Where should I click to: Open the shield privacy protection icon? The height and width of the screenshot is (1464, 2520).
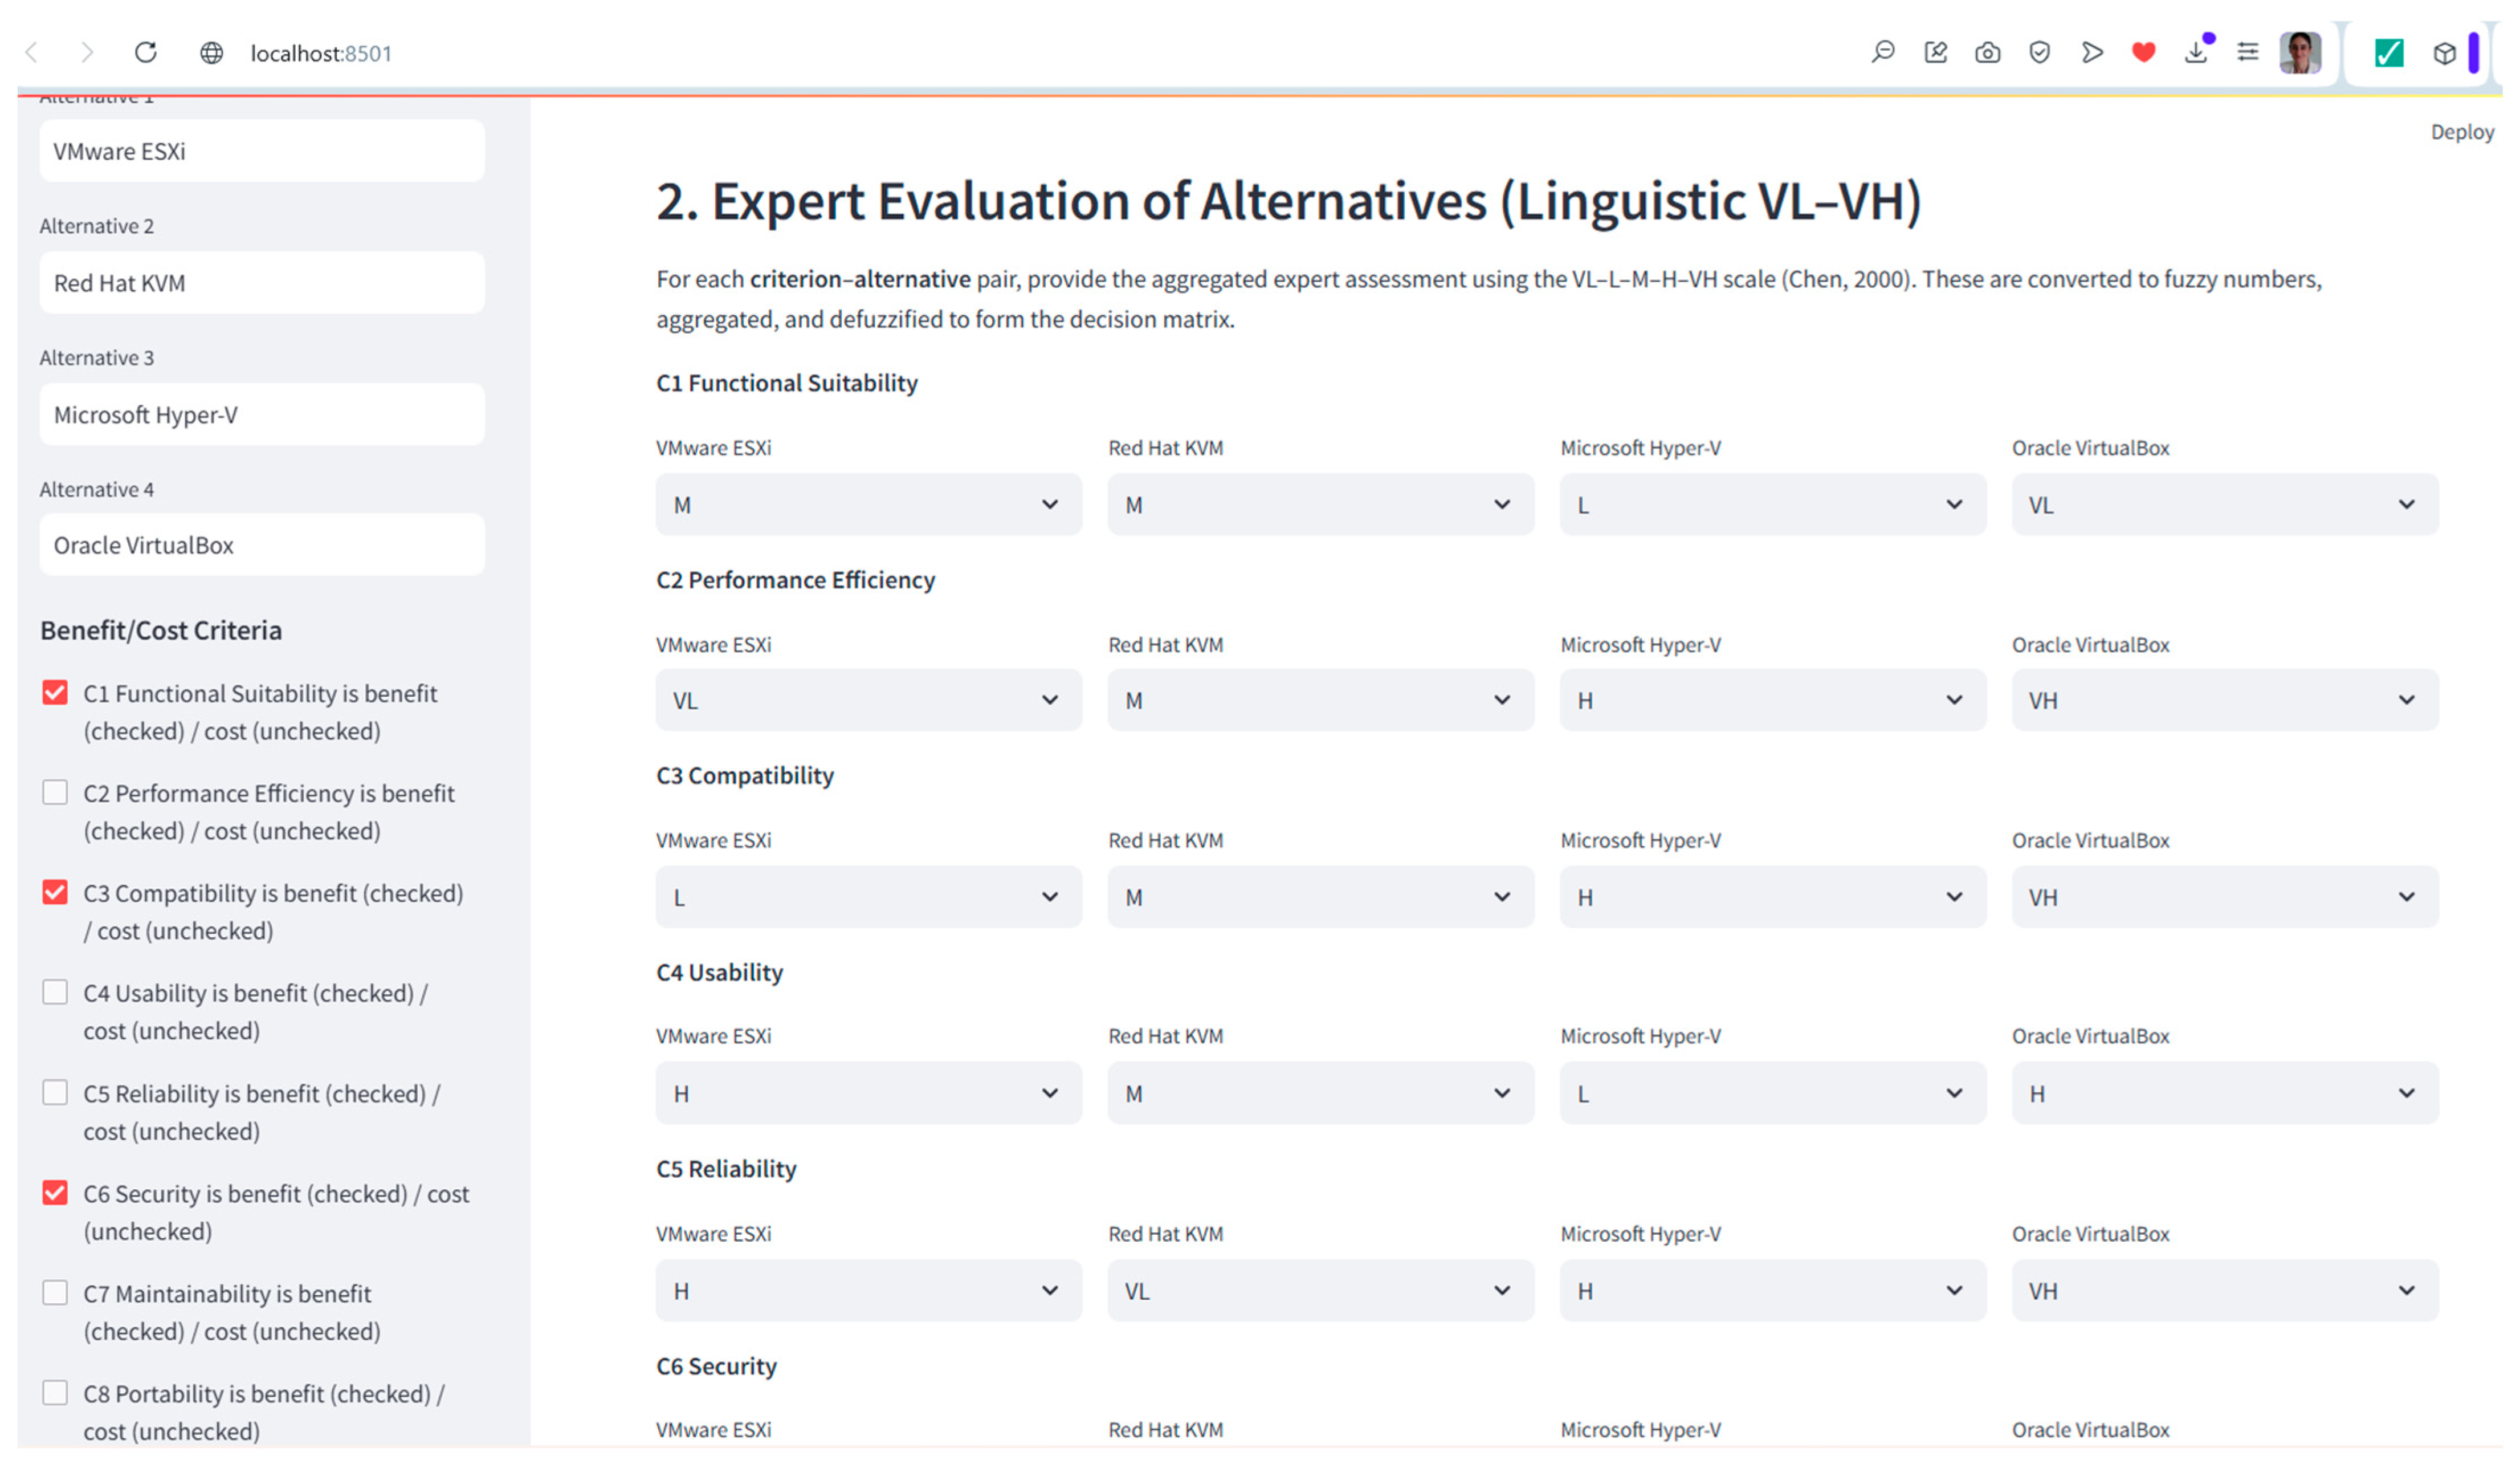click(2039, 52)
